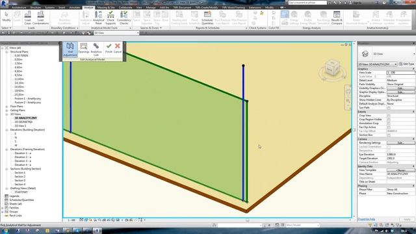The width and height of the screenshot is (416, 234).
Task: Open Schedule/Quantities tool
Action: [207, 18]
